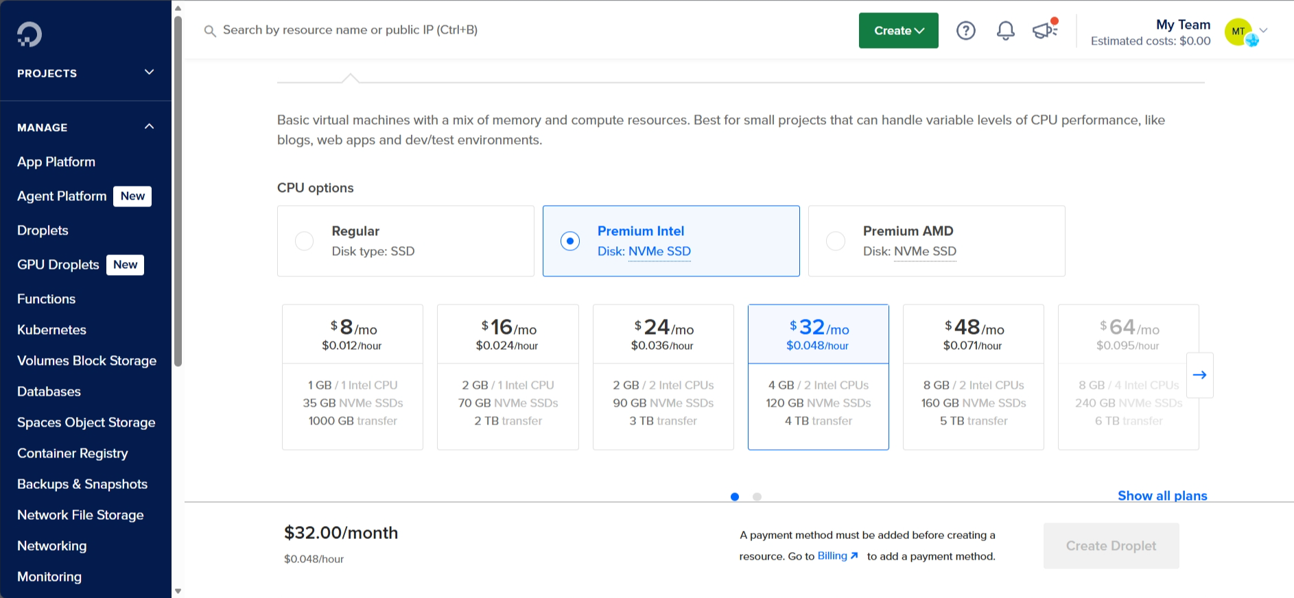Click the MT team avatar
This screenshot has width=1294, height=598.
pyautogui.click(x=1238, y=32)
